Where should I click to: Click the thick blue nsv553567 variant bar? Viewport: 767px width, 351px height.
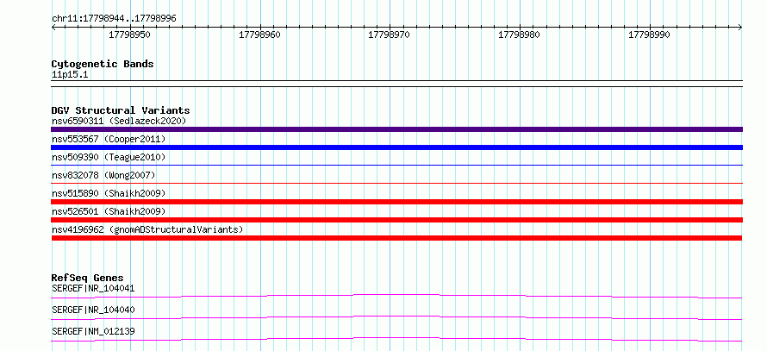click(396, 147)
